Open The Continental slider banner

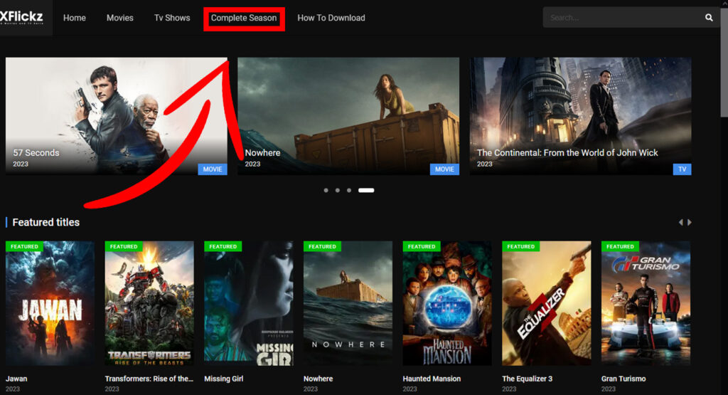pyautogui.click(x=580, y=116)
